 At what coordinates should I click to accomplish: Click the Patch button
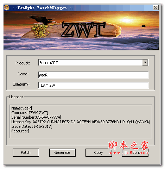pos(26,152)
